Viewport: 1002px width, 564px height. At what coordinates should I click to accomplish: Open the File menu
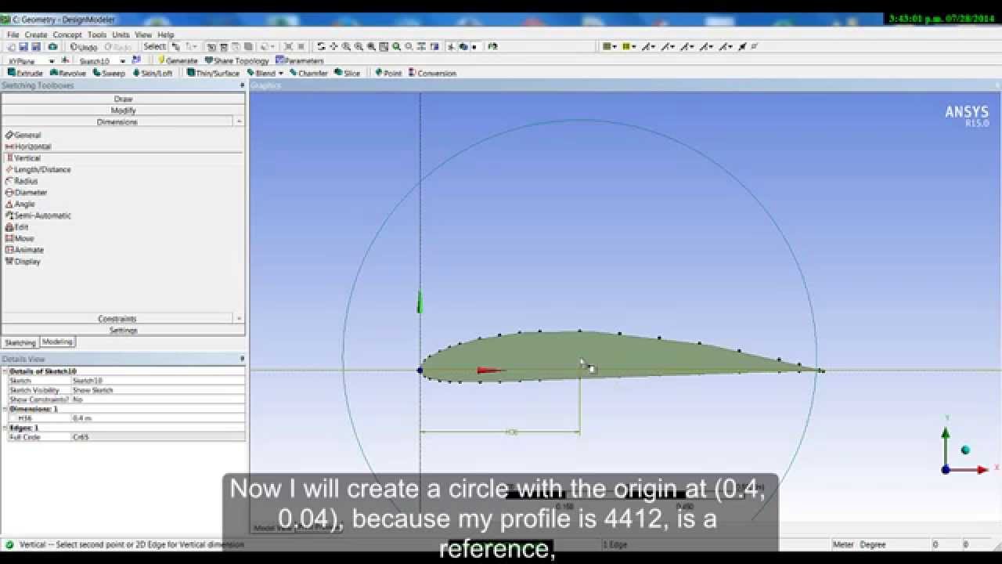(x=13, y=35)
